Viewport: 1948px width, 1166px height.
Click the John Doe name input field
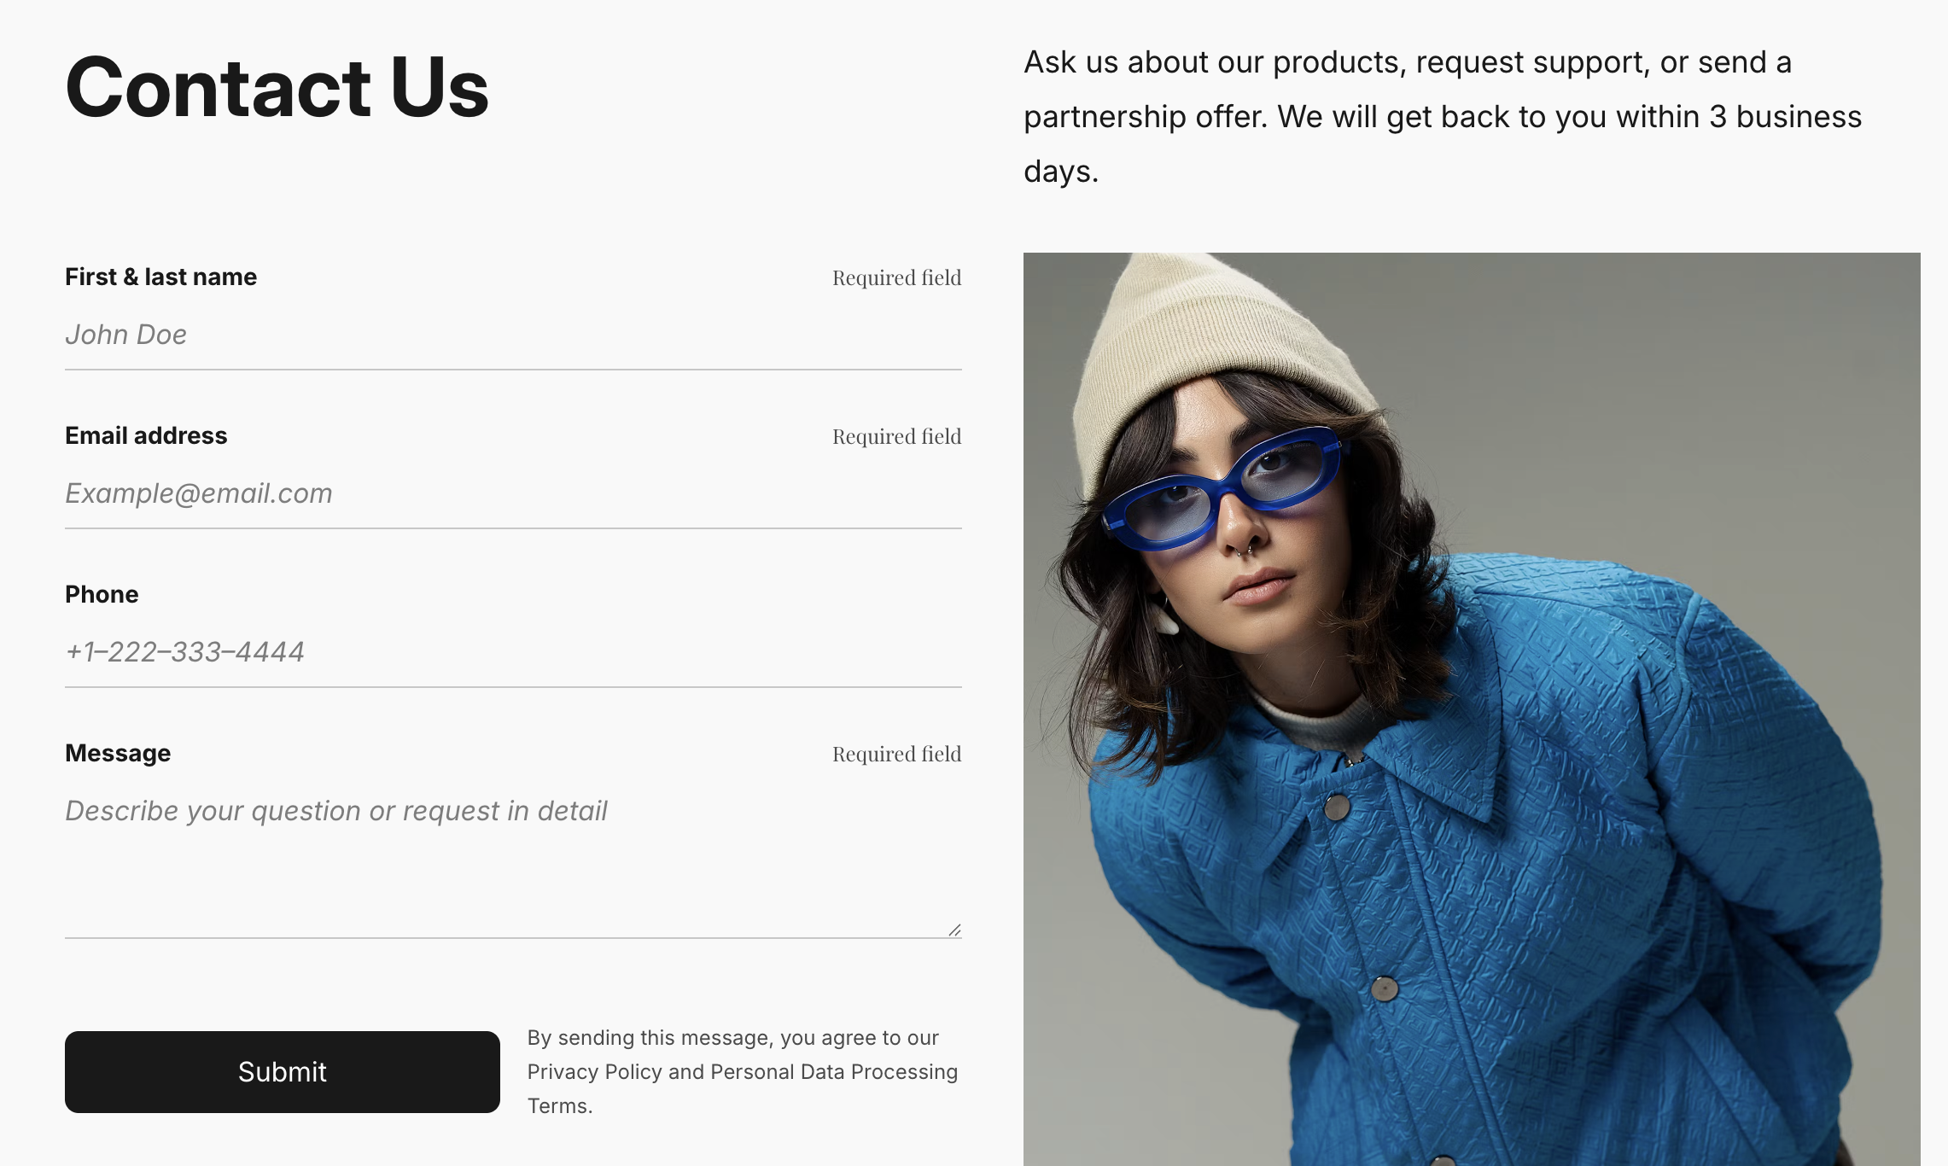(512, 335)
